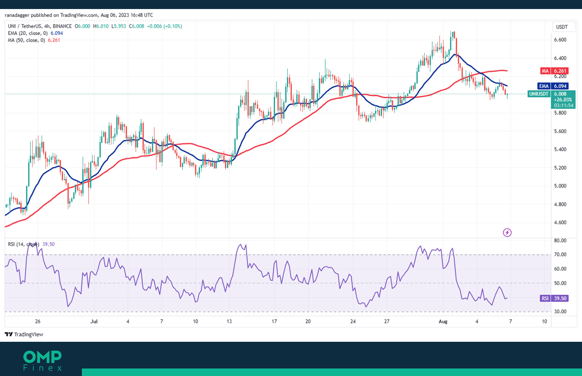Click the 17 date on time axis
The image size is (582, 376).
[x=274, y=321]
